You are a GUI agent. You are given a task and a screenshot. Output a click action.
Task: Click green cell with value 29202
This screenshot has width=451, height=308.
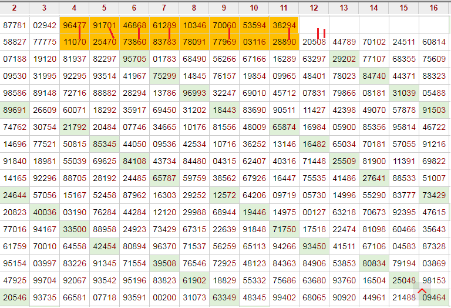[344, 59]
